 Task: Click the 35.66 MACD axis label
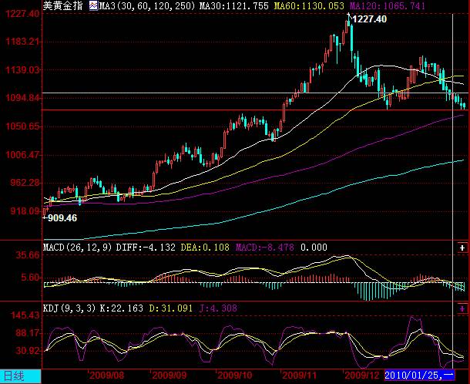coord(28,255)
